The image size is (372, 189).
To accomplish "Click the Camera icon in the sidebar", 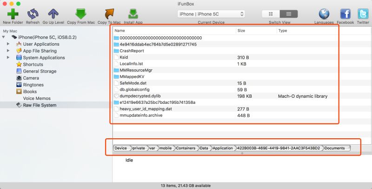I will coord(19,78).
